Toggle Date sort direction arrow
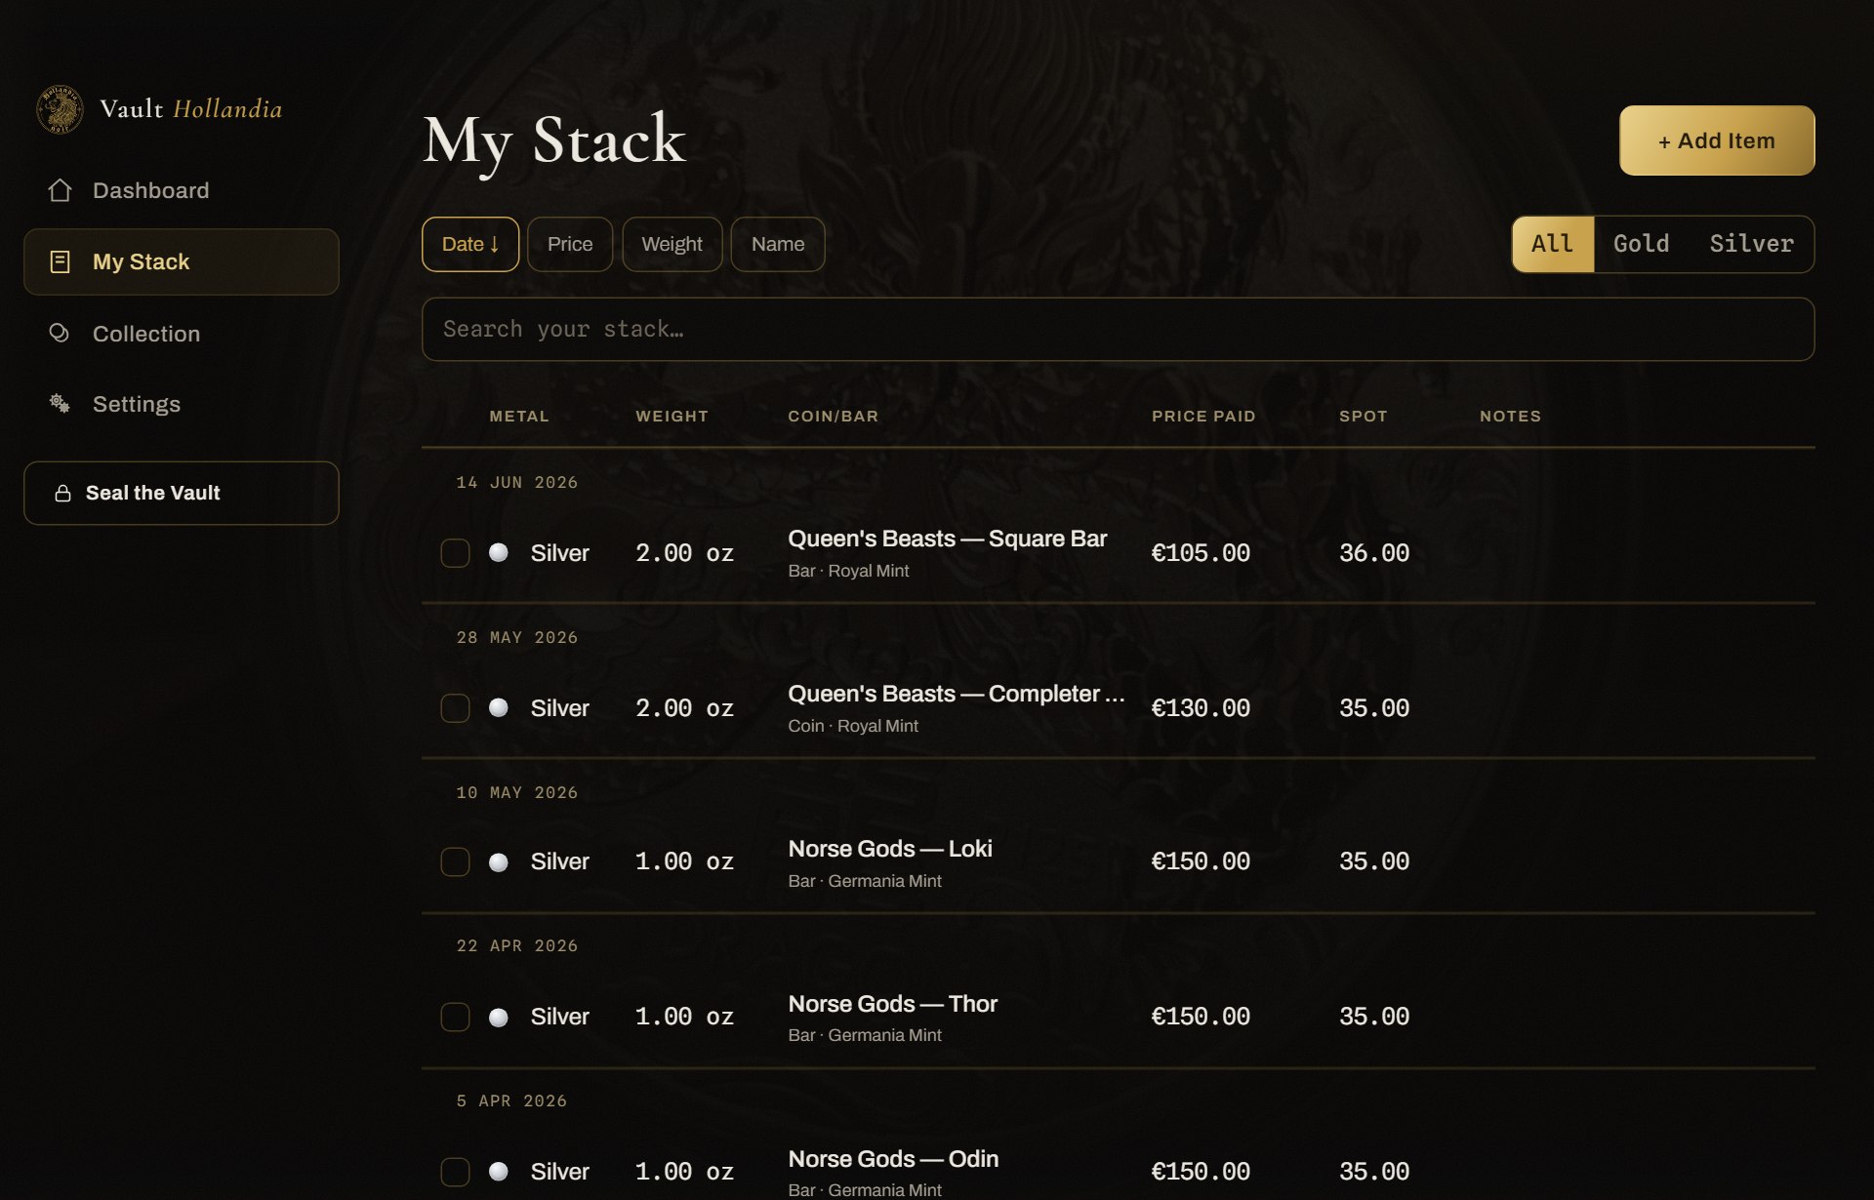Viewport: 1874px width, 1200px height. [494, 244]
